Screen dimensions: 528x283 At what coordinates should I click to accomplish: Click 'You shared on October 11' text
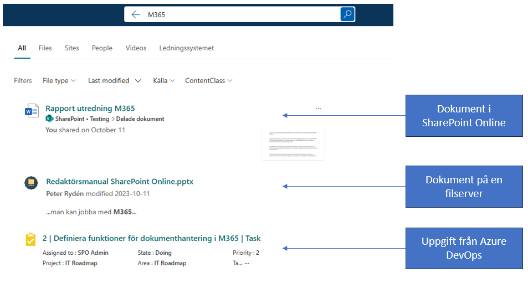[x=85, y=130]
